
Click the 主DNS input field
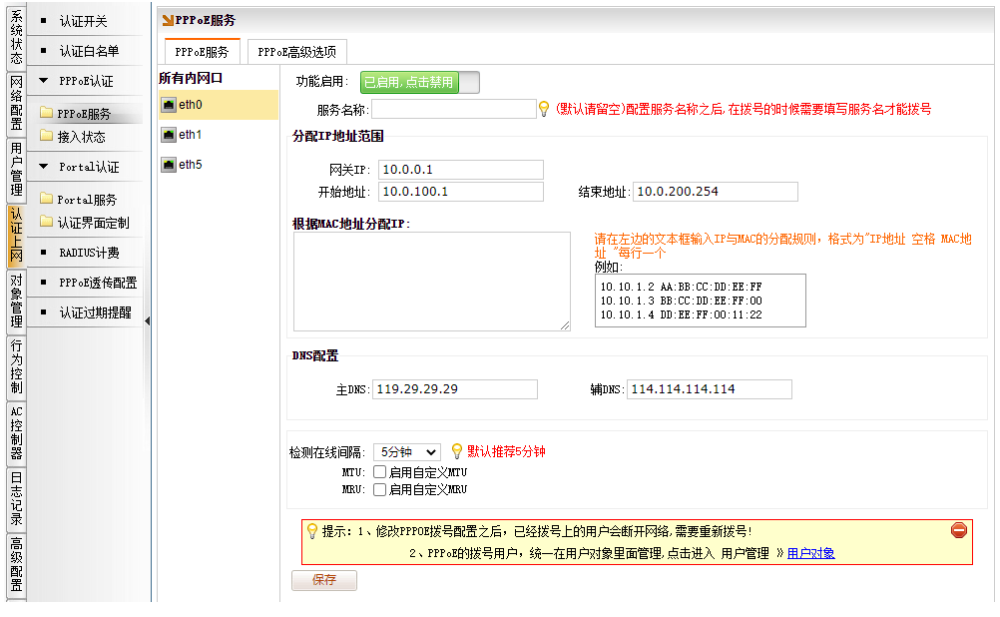pyautogui.click(x=454, y=389)
